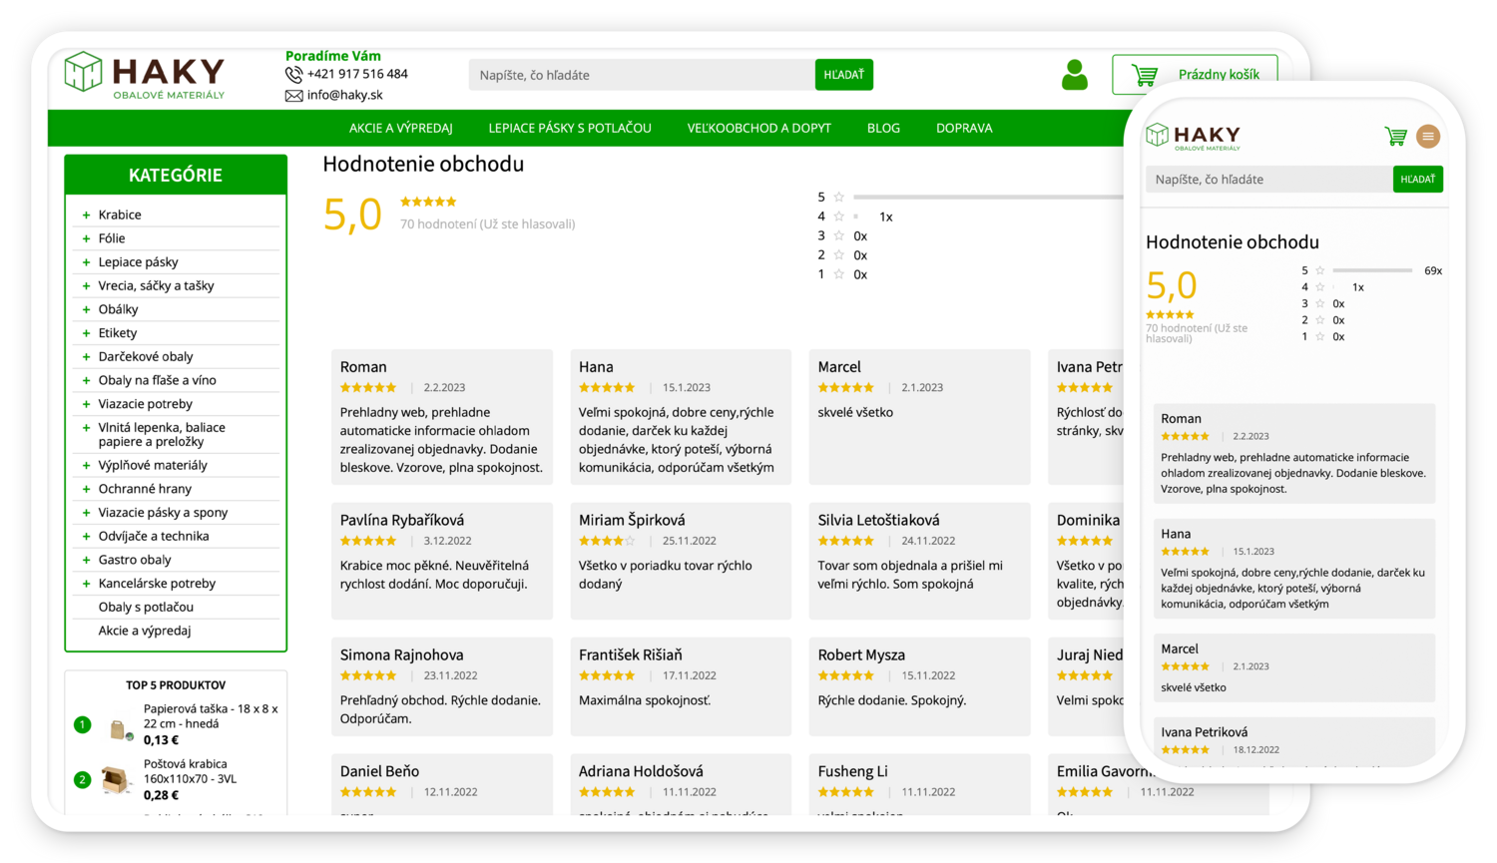Image resolution: width=1497 pixels, height=863 pixels.
Task: Click the star rating of Miriam Špirková's review
Action: coord(607,541)
